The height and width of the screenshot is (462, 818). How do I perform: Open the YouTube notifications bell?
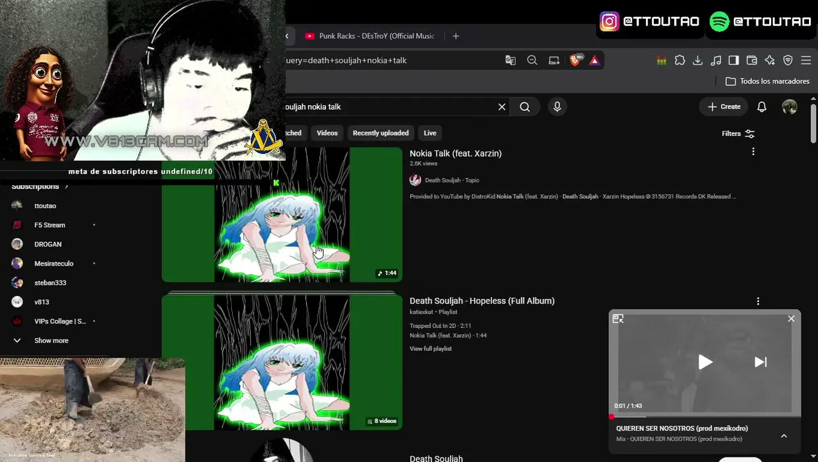[x=762, y=107]
